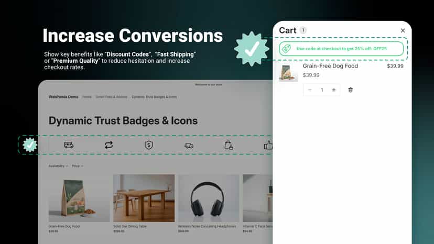This screenshot has width=434, height=244.
Task: Click the discount tag icon in banner
Action: coord(286,49)
